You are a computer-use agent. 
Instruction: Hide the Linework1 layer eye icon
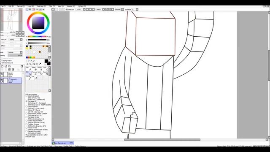click(2, 79)
